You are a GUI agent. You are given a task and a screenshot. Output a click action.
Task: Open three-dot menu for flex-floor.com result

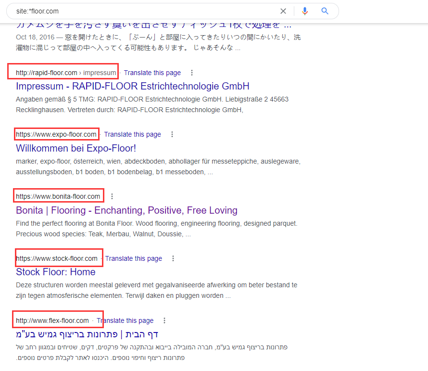click(164, 320)
